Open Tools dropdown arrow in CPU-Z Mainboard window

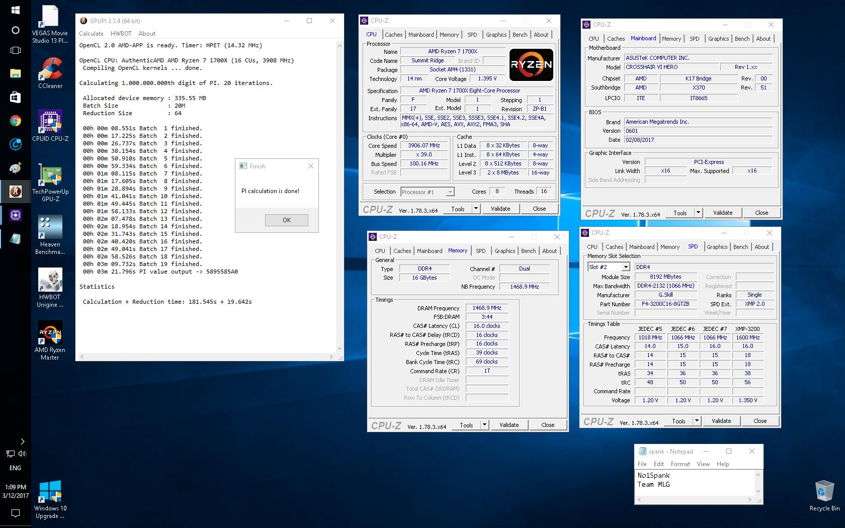coord(698,213)
